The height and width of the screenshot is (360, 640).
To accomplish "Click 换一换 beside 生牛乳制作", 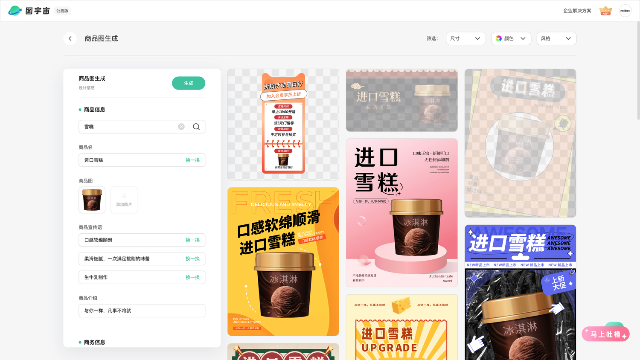I will 192,277.
